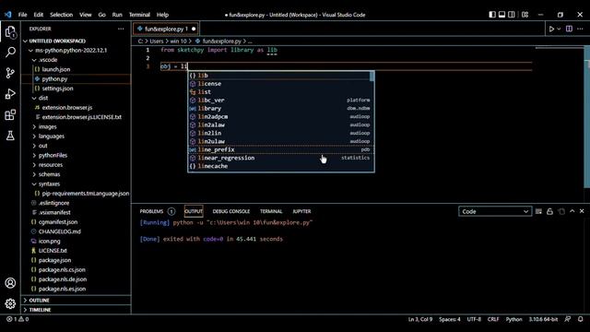The image size is (590, 332).
Task: Click the suggestion list scrollbar thumb
Action: [x=372, y=77]
